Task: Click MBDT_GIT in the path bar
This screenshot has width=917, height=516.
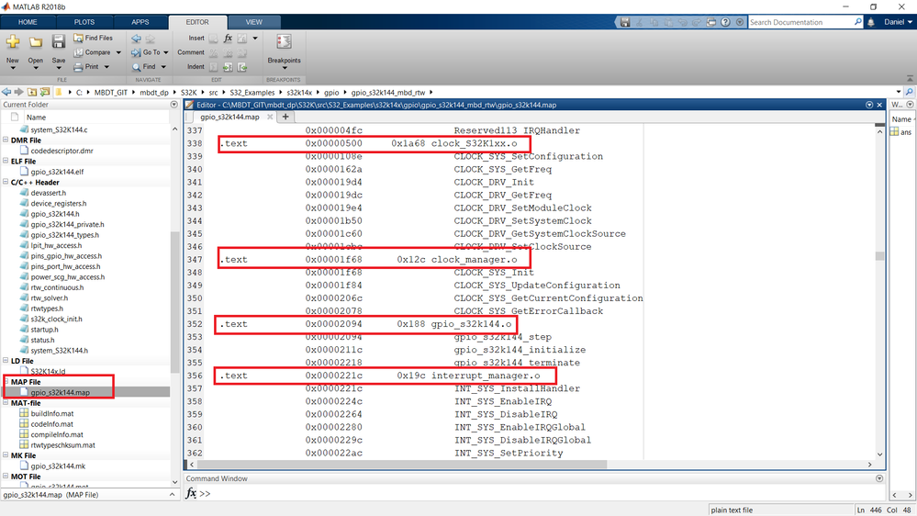Action: pos(110,93)
